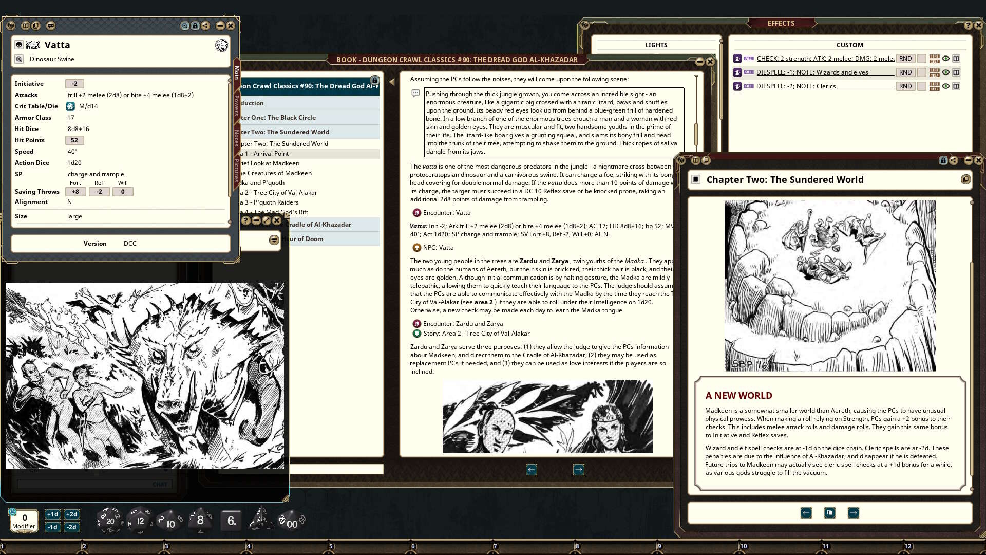Click the Modifier box
Image resolution: width=986 pixels, height=555 pixels.
24,521
